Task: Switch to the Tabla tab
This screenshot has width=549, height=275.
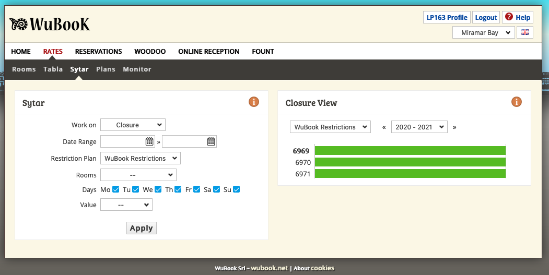Action: point(53,69)
